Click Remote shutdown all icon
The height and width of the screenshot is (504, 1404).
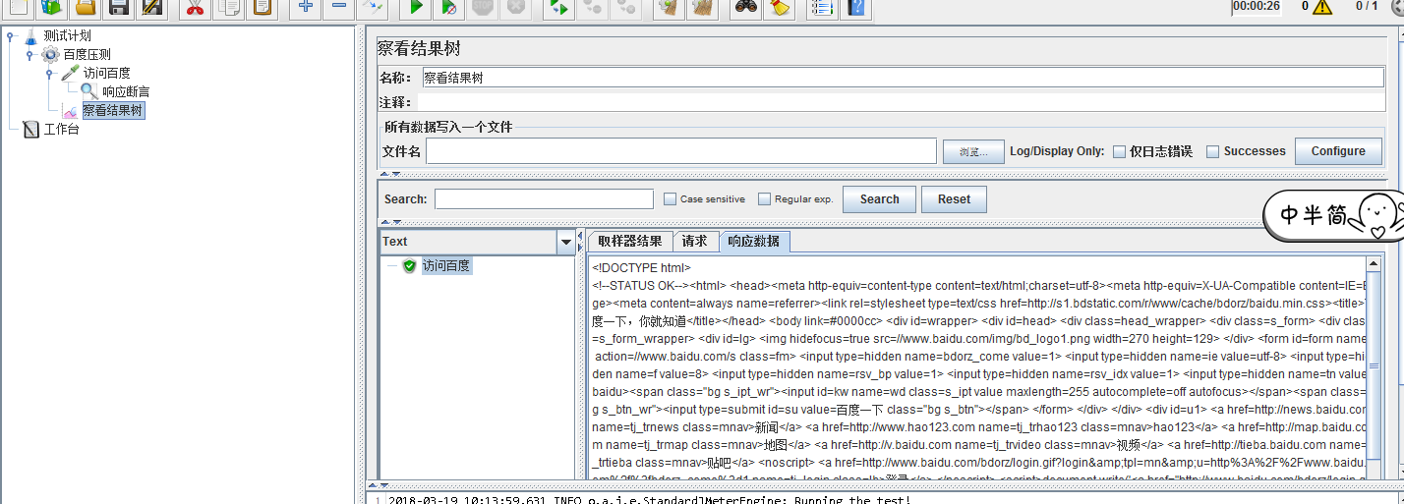(625, 8)
